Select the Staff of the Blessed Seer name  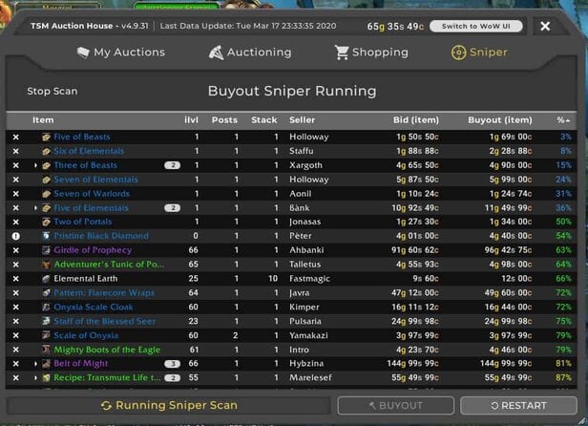(105, 321)
